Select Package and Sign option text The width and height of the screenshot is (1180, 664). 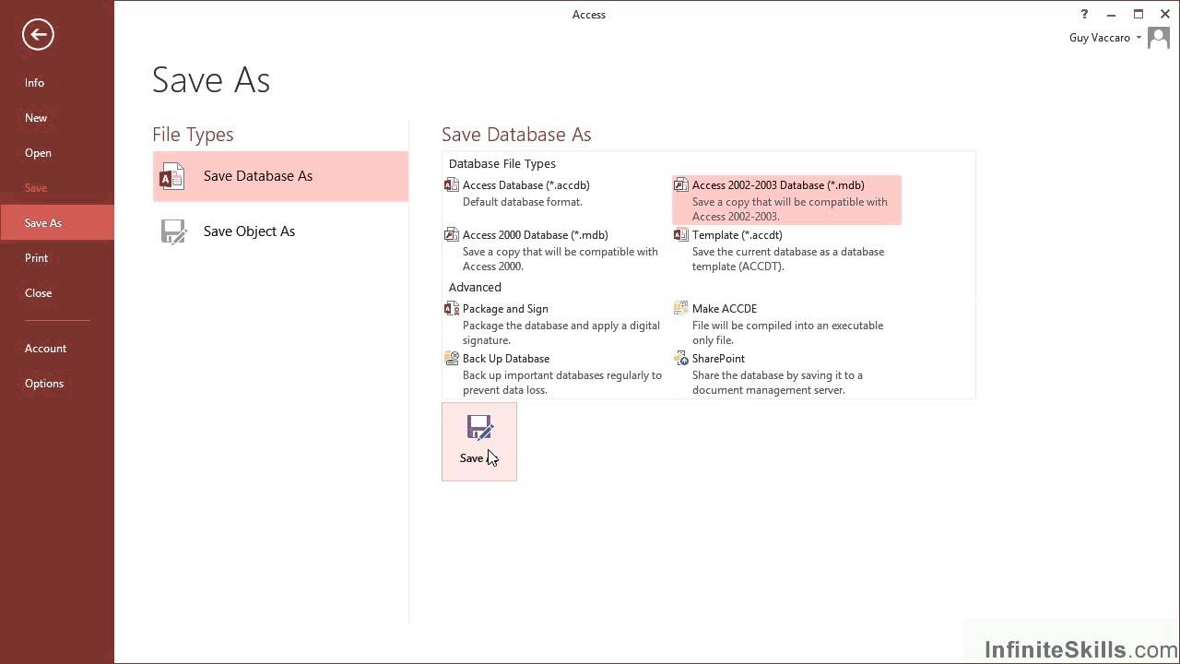tap(505, 309)
